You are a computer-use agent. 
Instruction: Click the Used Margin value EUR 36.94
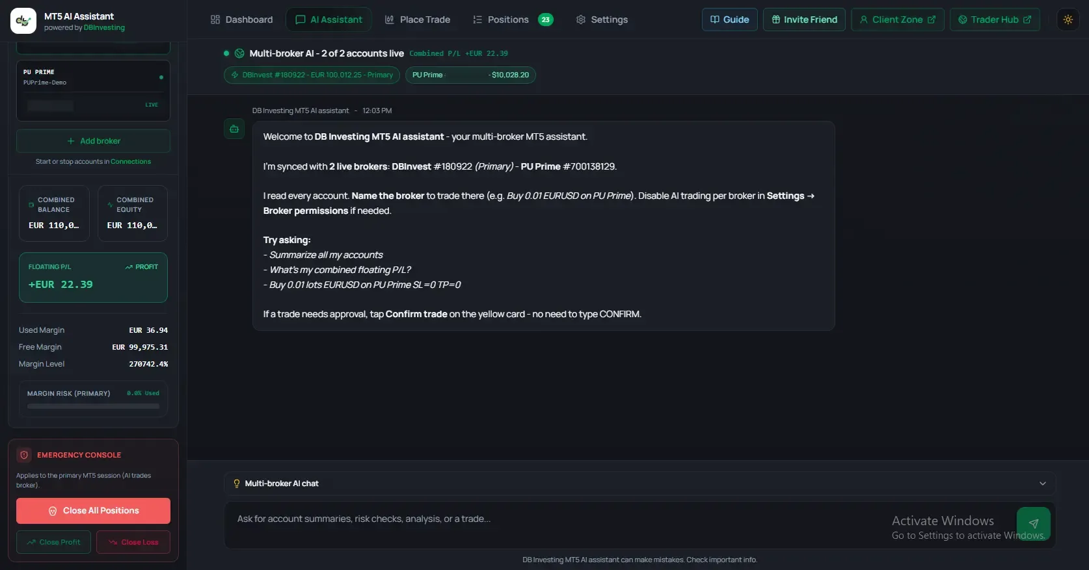pyautogui.click(x=148, y=330)
